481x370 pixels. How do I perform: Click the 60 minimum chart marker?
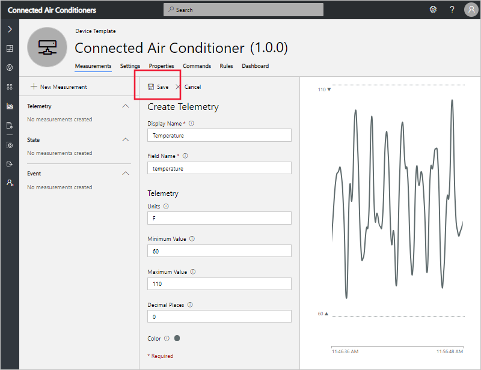point(323,314)
